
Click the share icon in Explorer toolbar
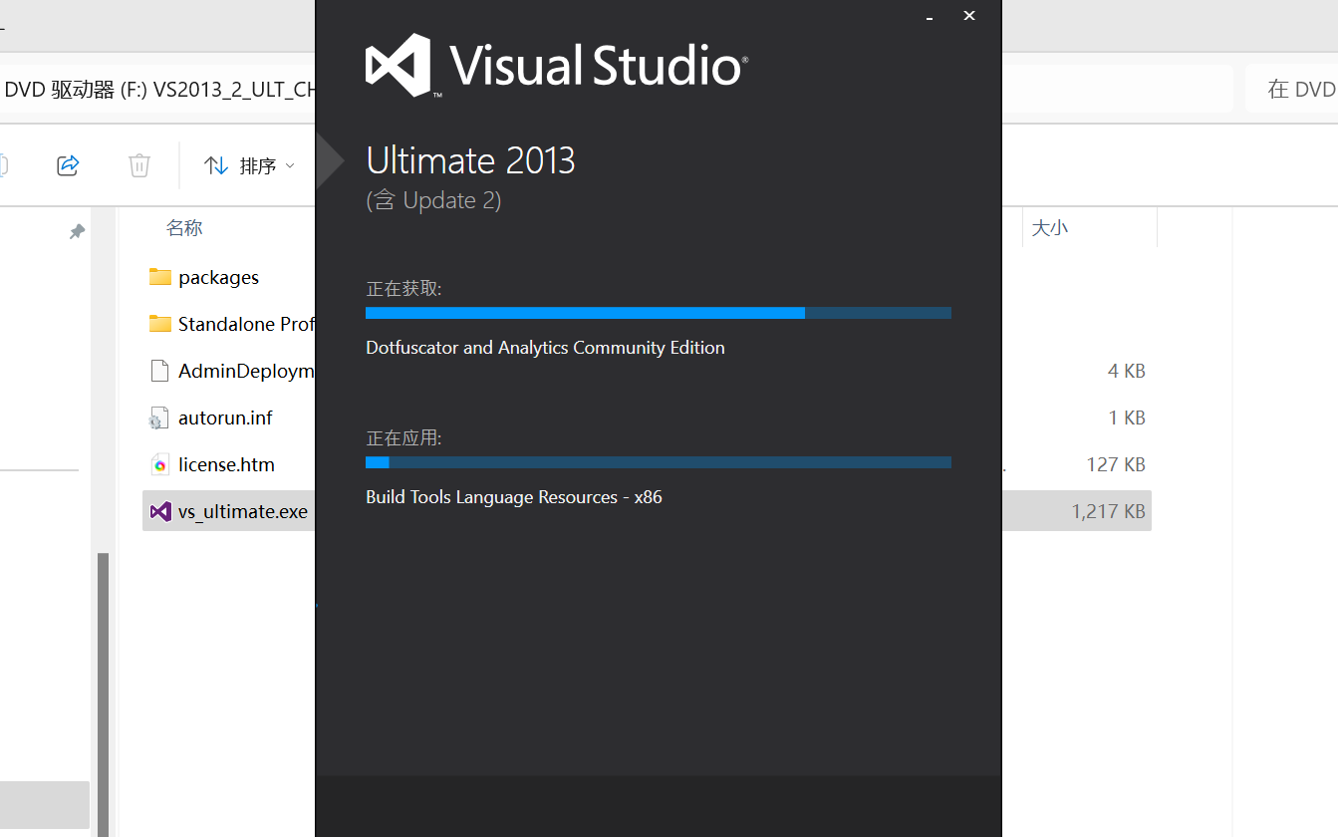pyautogui.click(x=68, y=164)
